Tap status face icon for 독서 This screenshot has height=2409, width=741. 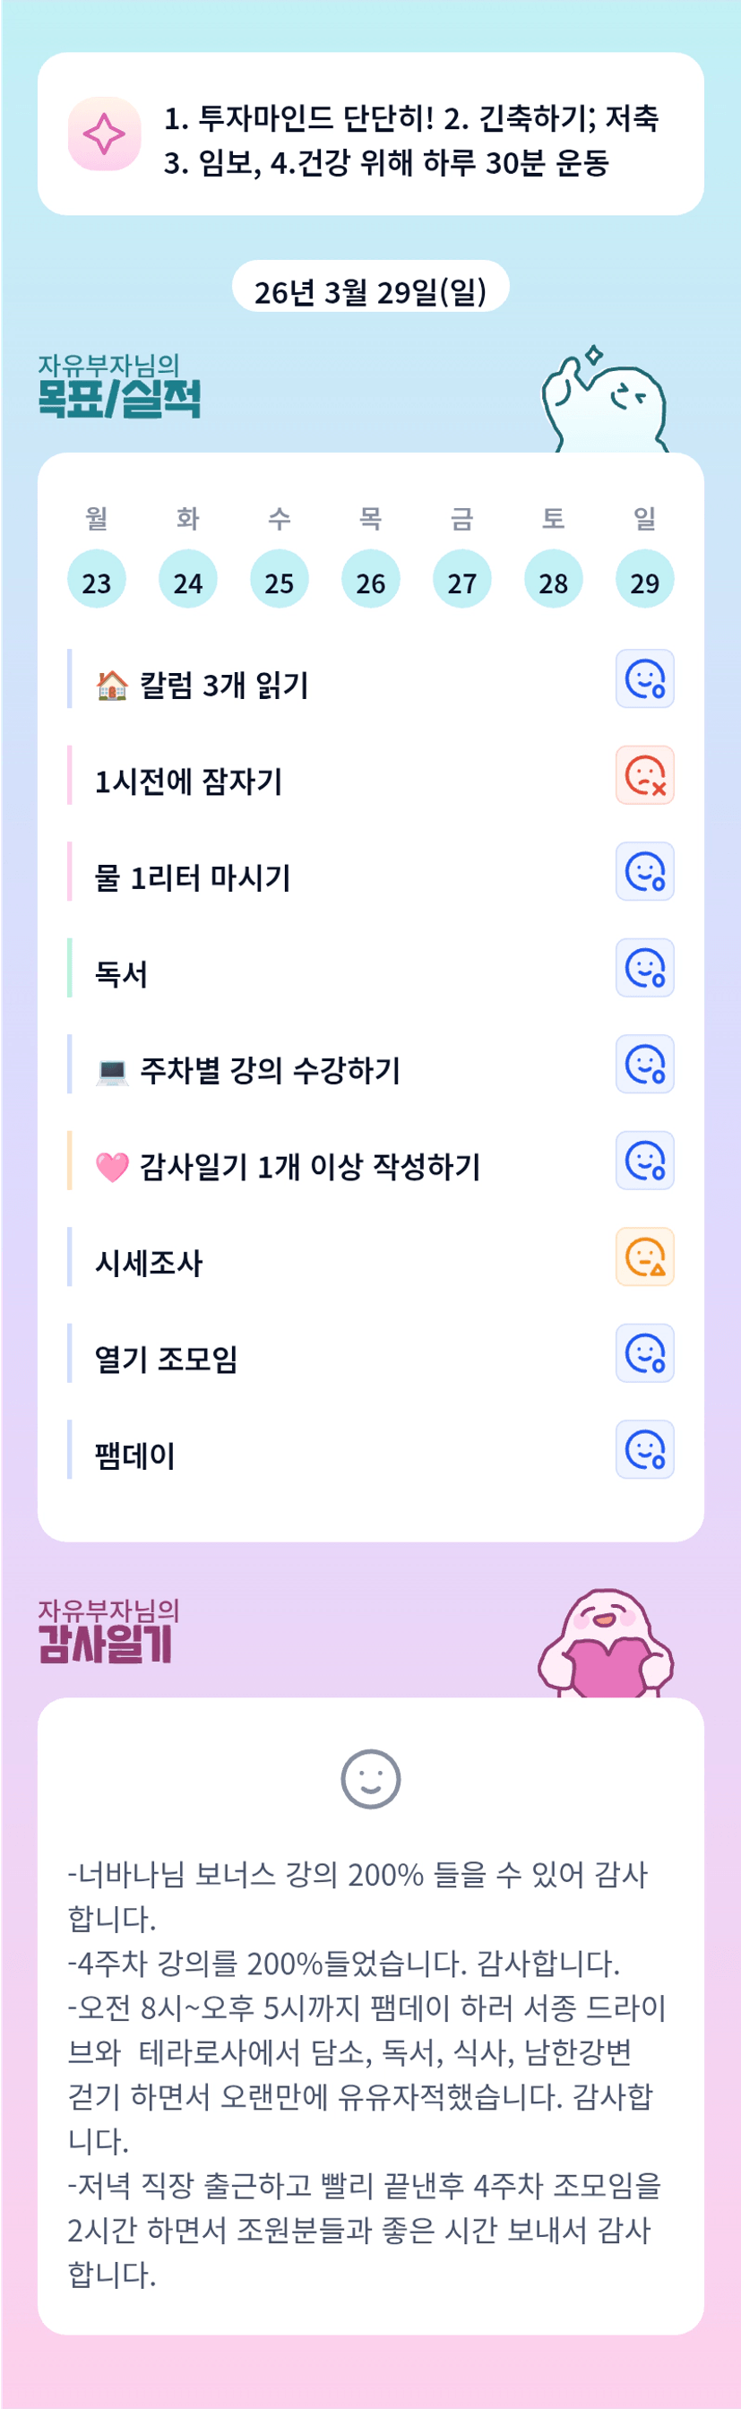[x=644, y=968]
